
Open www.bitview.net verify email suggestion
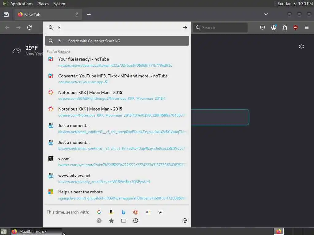(x=117, y=178)
